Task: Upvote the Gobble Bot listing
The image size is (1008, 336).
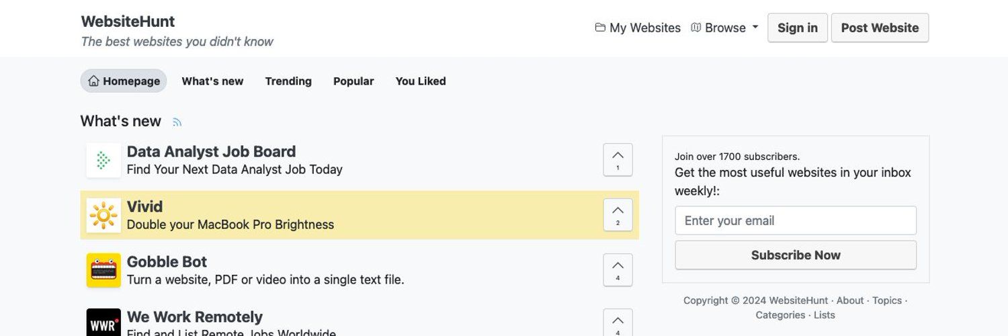Action: click(618, 270)
